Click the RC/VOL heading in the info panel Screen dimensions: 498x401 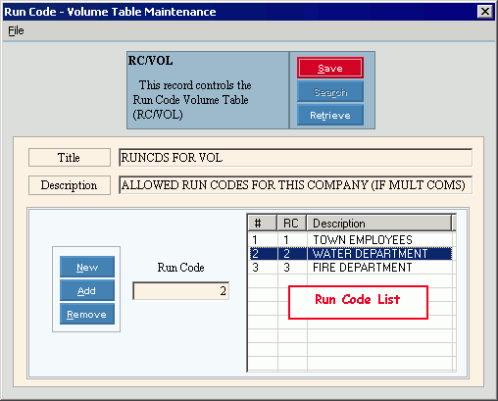[x=150, y=61]
